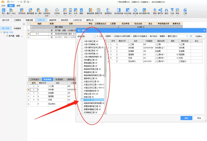Open the dropdown arrow under 云存档
This screenshot has width=207, height=141.
(57, 16)
